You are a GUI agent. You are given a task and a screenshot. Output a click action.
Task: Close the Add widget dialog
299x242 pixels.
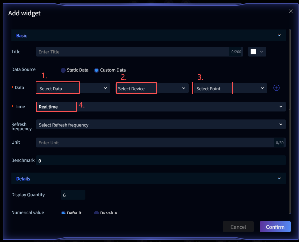point(291,11)
